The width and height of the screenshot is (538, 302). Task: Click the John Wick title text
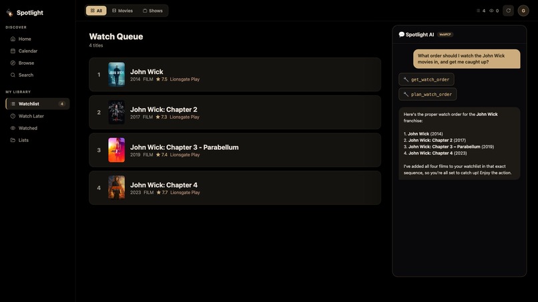tap(146, 71)
